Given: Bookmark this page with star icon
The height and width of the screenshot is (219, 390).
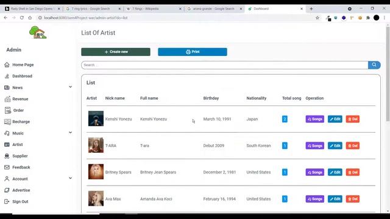Looking at the screenshot, I should pyautogui.click(x=317, y=18).
